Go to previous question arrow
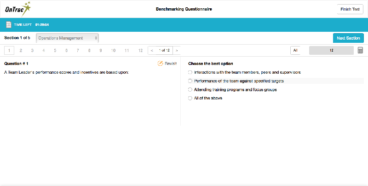This screenshot has height=186, width=368. click(152, 50)
